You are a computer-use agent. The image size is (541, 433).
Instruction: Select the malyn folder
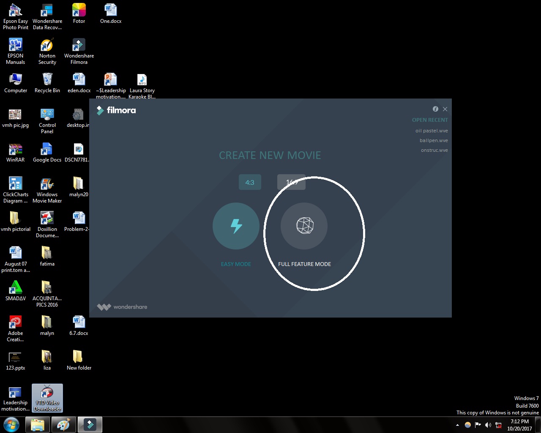pos(47,326)
